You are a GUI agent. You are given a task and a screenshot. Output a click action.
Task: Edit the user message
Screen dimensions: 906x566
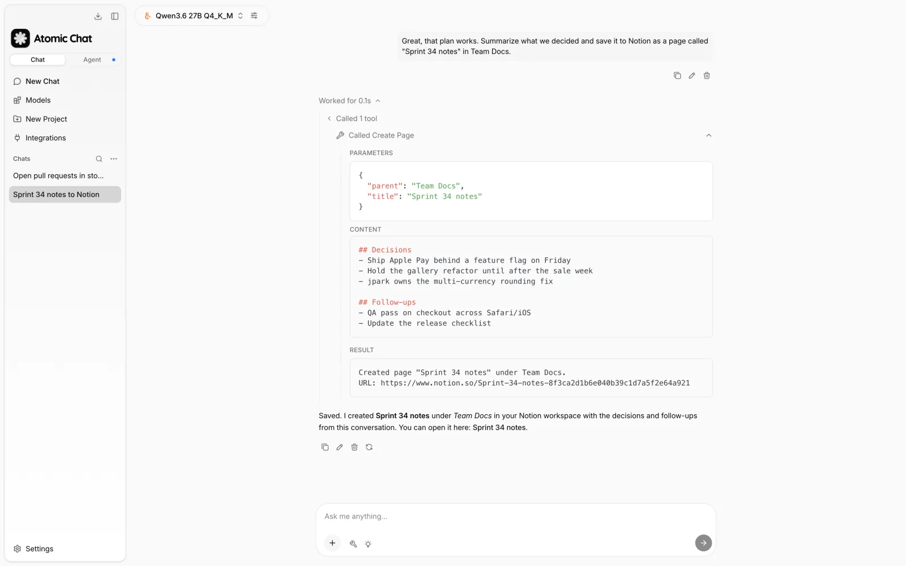pos(692,76)
